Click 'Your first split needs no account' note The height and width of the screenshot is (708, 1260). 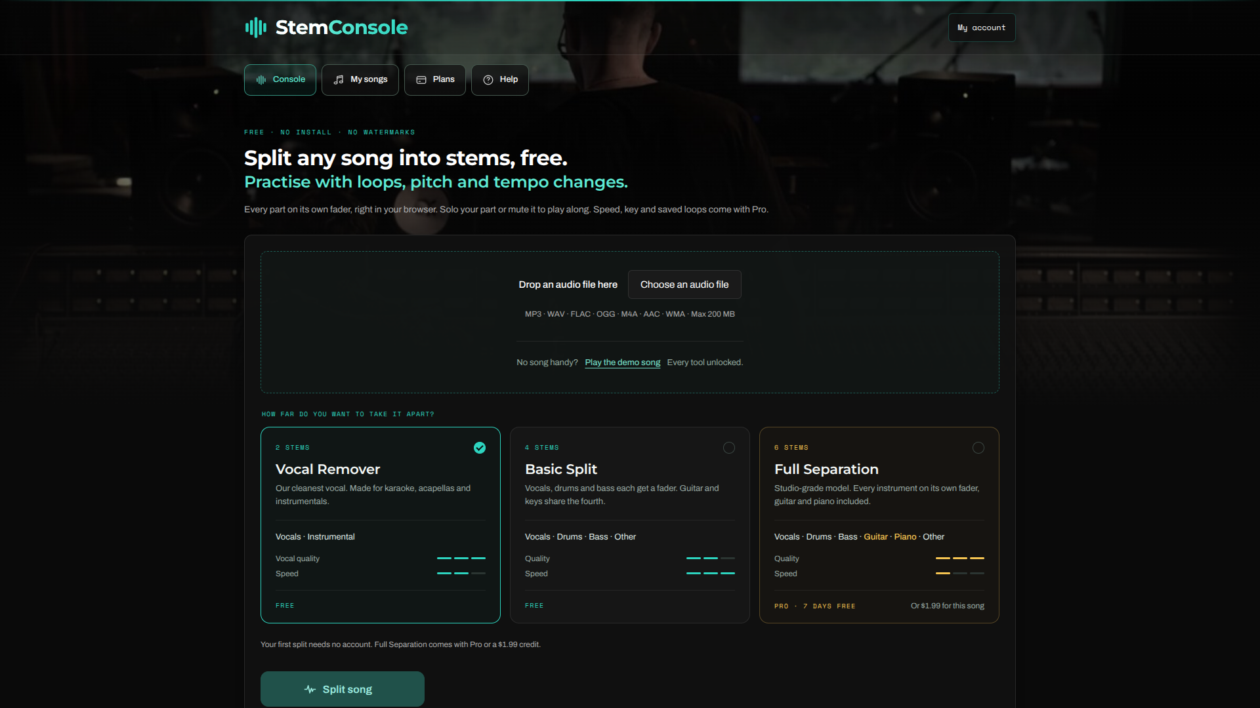[x=400, y=644]
